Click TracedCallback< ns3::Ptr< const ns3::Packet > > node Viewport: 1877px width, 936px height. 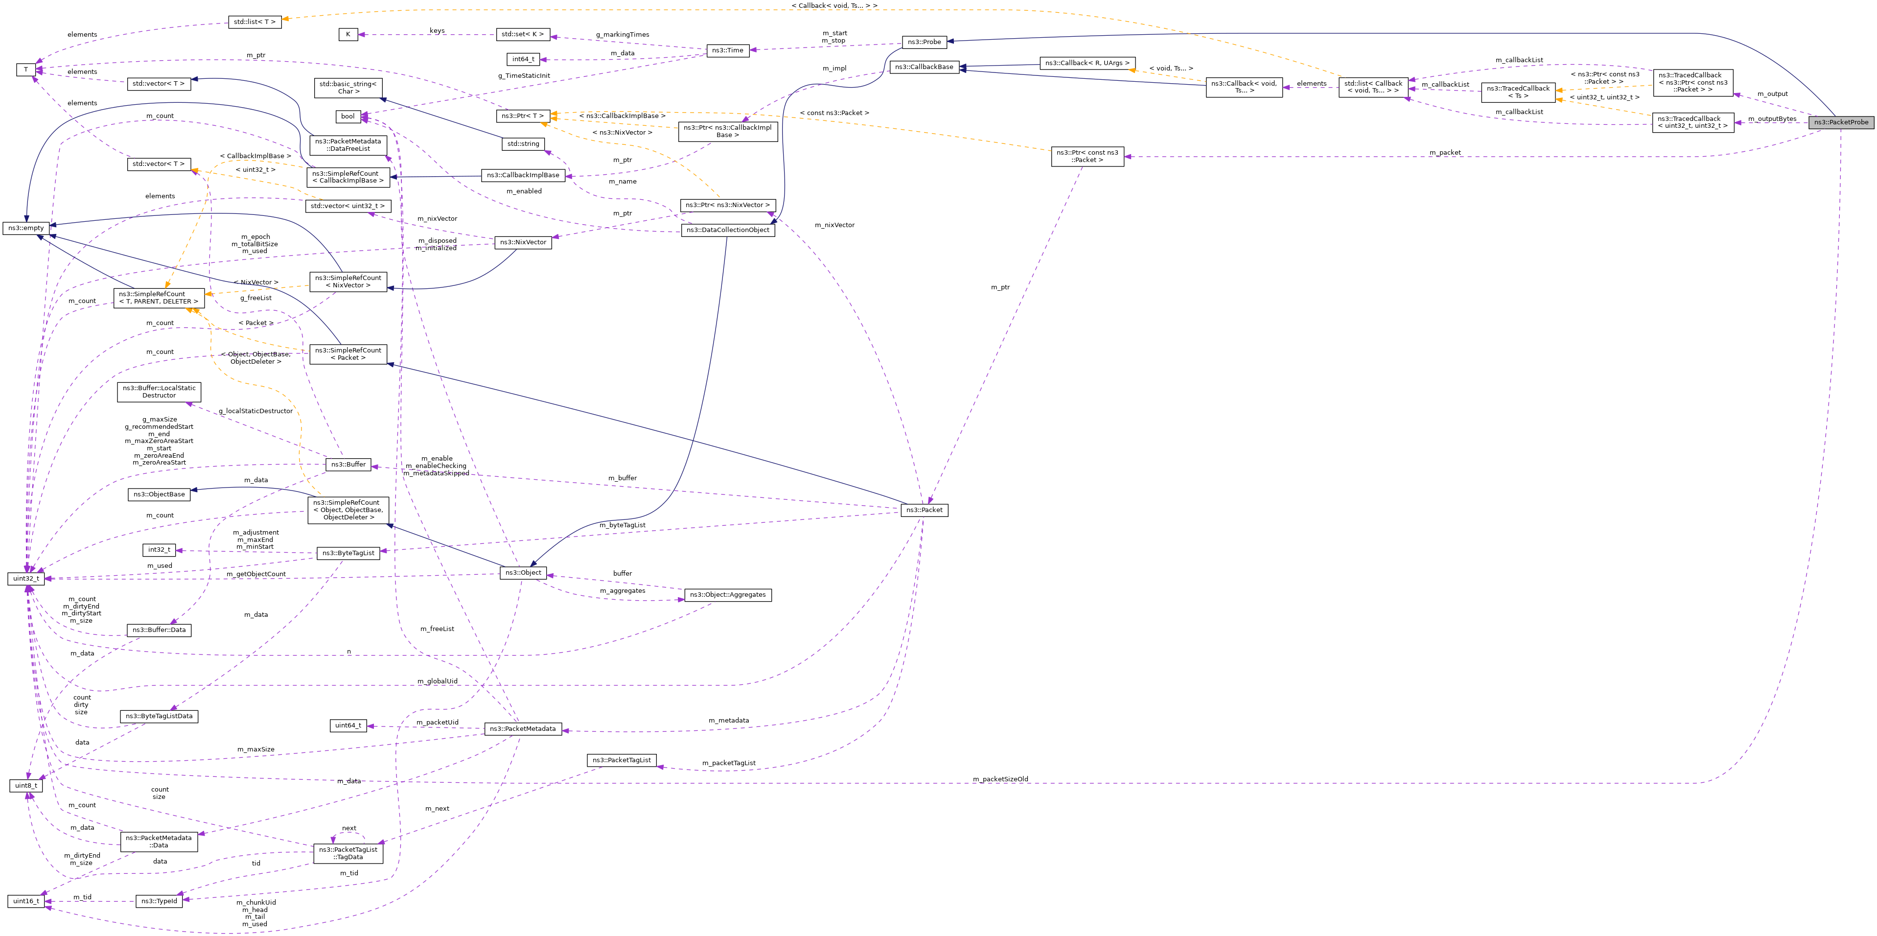click(x=1692, y=82)
